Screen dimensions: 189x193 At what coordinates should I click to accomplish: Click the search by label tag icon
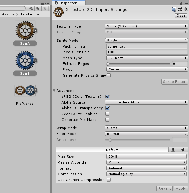click(38, 8)
